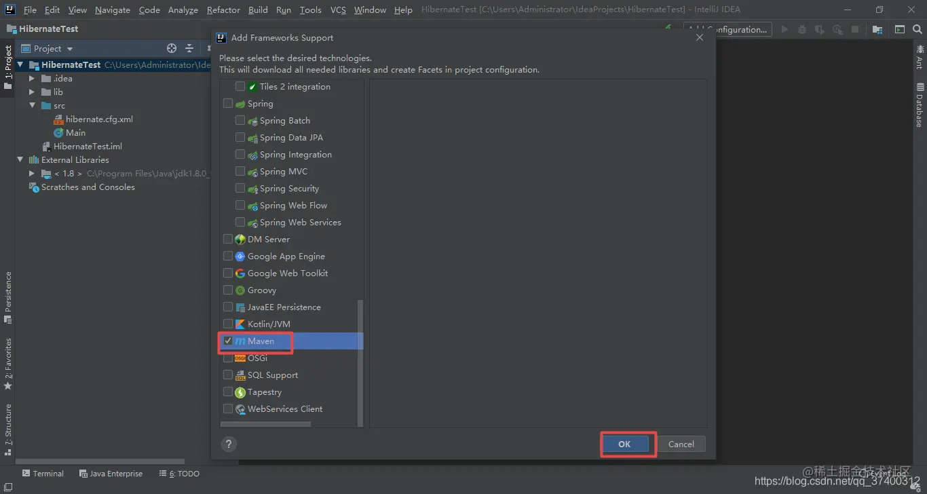Check the Tapestry checkbox

tap(228, 392)
